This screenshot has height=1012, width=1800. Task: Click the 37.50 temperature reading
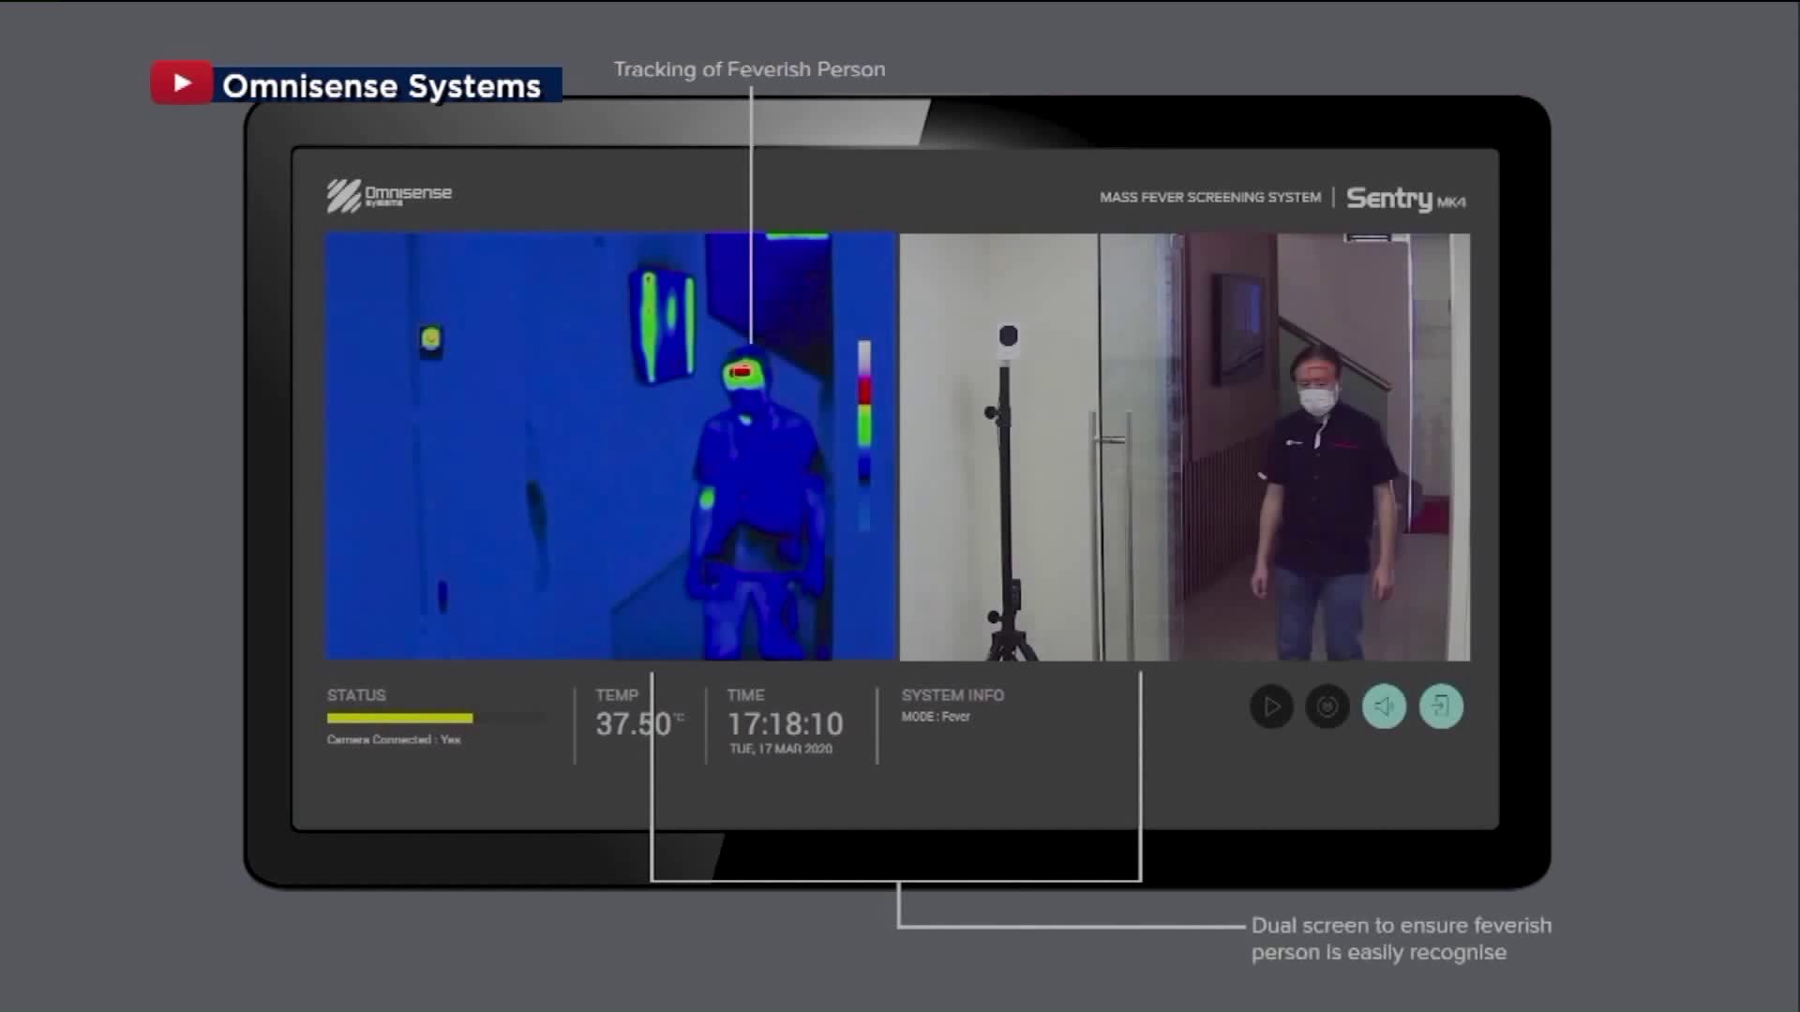click(x=635, y=723)
